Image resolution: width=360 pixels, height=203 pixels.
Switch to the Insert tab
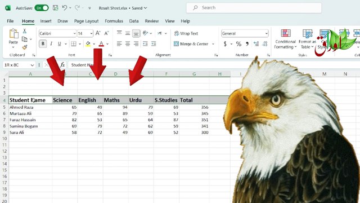pos(46,21)
